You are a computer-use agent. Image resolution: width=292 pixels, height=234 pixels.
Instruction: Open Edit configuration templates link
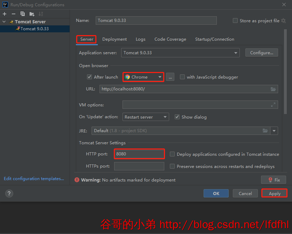34,179
